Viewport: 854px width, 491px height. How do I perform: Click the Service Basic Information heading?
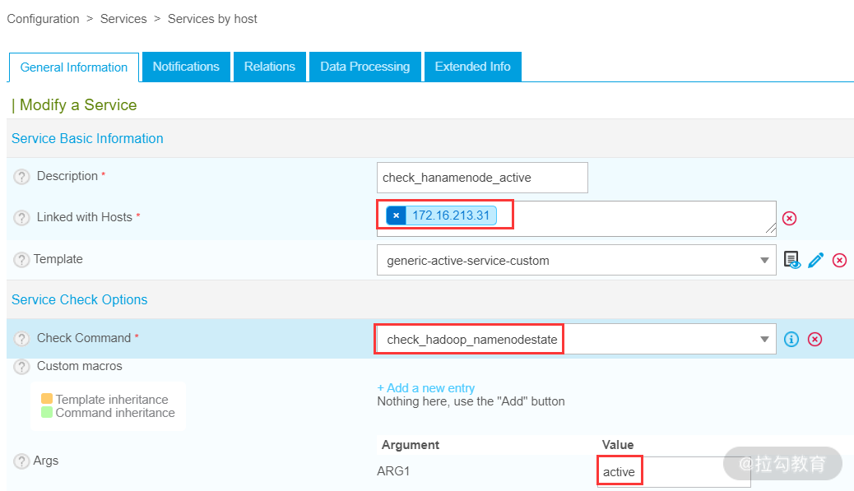pyautogui.click(x=87, y=139)
